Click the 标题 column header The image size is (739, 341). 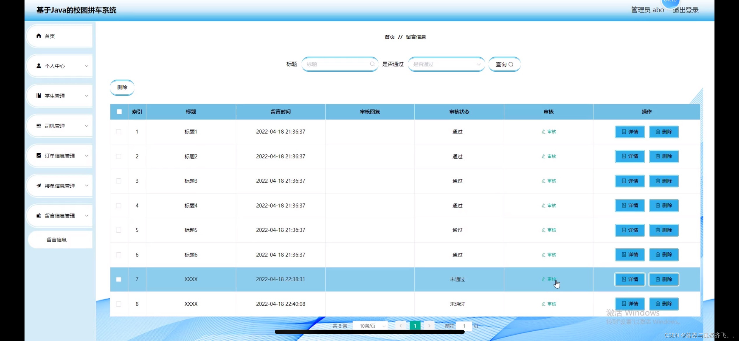coord(191,112)
